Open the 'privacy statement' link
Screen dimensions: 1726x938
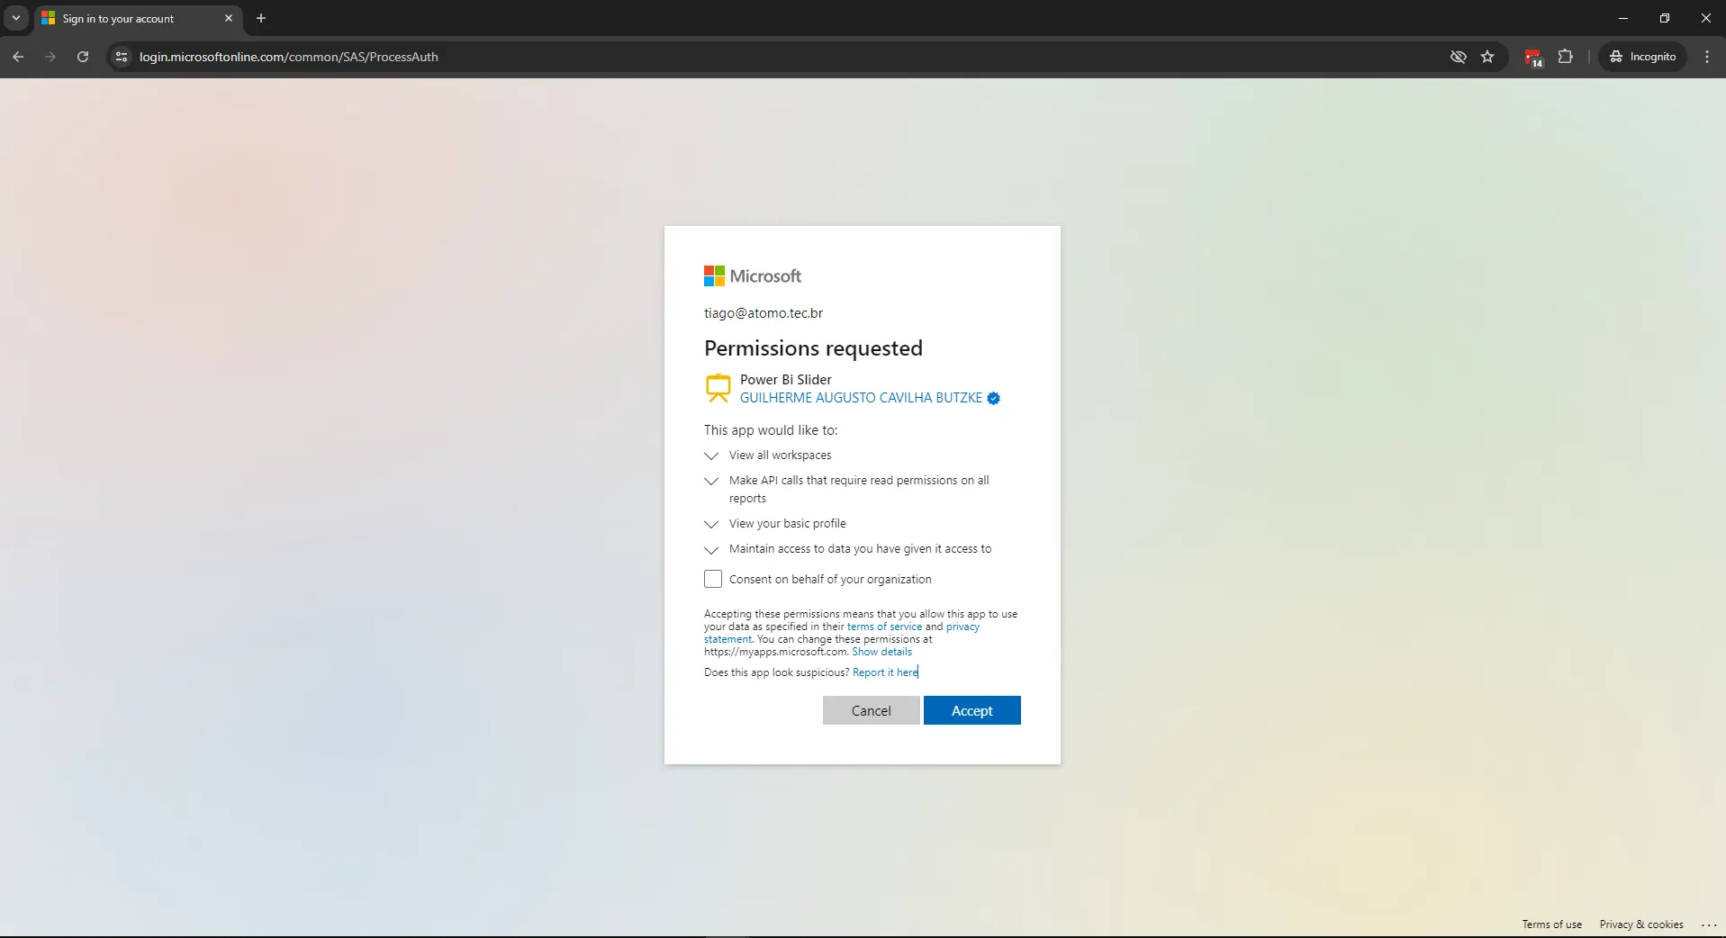coord(962,627)
